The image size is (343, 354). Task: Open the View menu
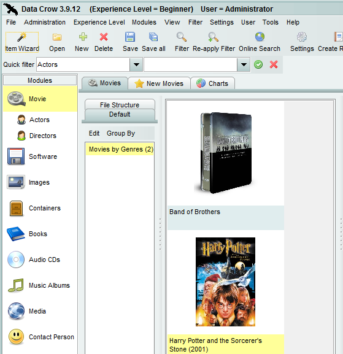point(172,22)
